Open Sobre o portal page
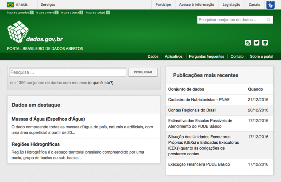The width and height of the screenshot is (281, 182). [261, 57]
